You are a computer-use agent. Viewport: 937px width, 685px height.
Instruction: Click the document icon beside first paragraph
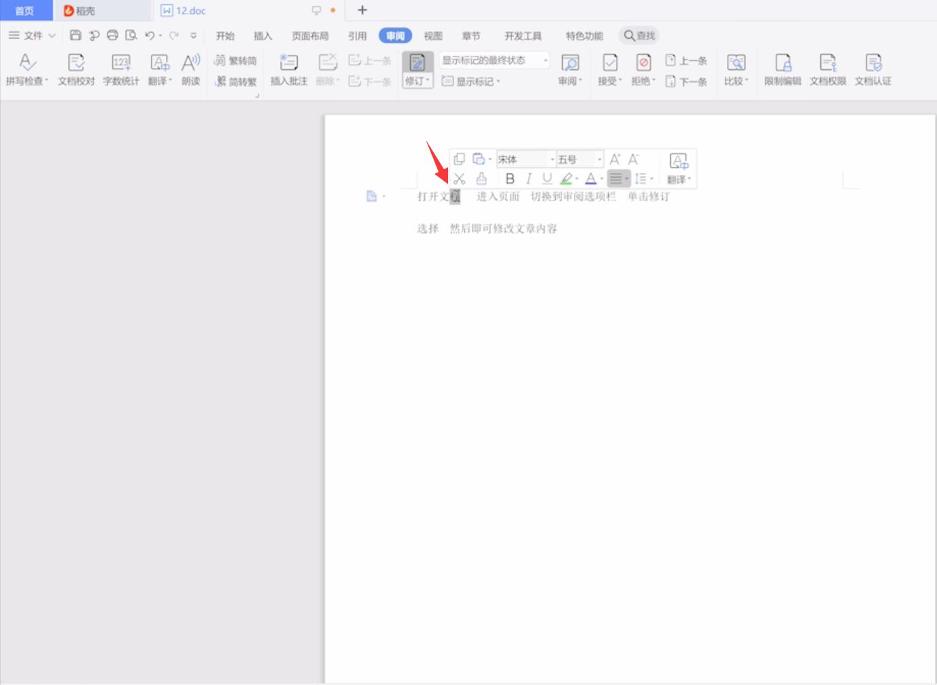coord(372,196)
